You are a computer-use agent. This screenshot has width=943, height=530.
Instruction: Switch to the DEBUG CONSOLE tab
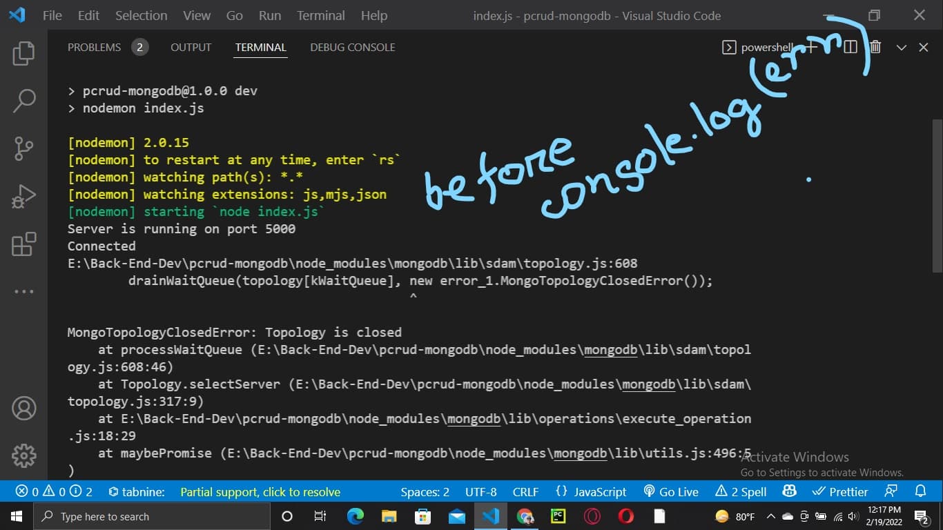pyautogui.click(x=352, y=47)
